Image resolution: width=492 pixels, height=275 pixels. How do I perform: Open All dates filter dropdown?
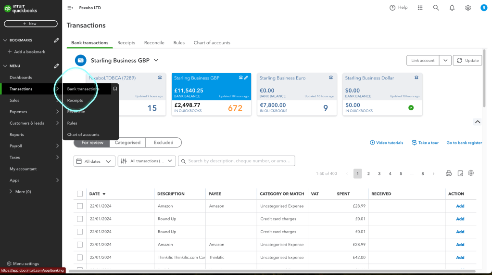click(x=94, y=161)
